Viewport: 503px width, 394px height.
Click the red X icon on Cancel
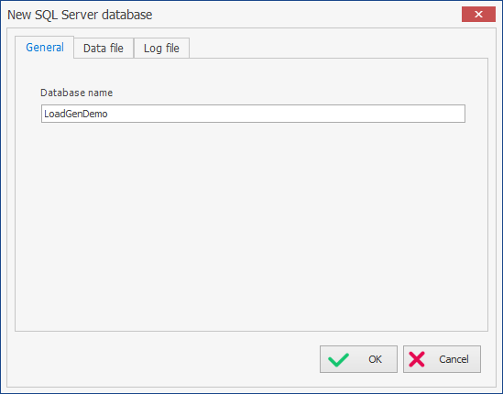[417, 359]
